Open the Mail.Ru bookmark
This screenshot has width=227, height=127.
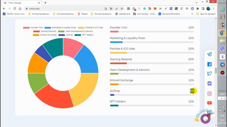click(x=14, y=14)
